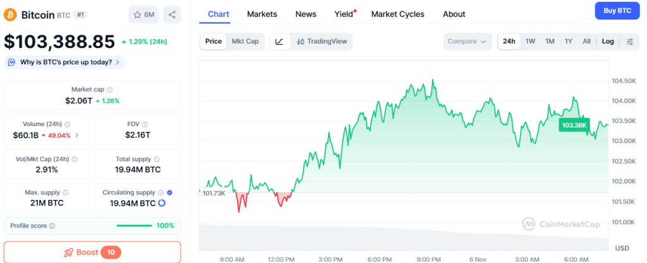Open the Compare dropdown

[467, 42]
